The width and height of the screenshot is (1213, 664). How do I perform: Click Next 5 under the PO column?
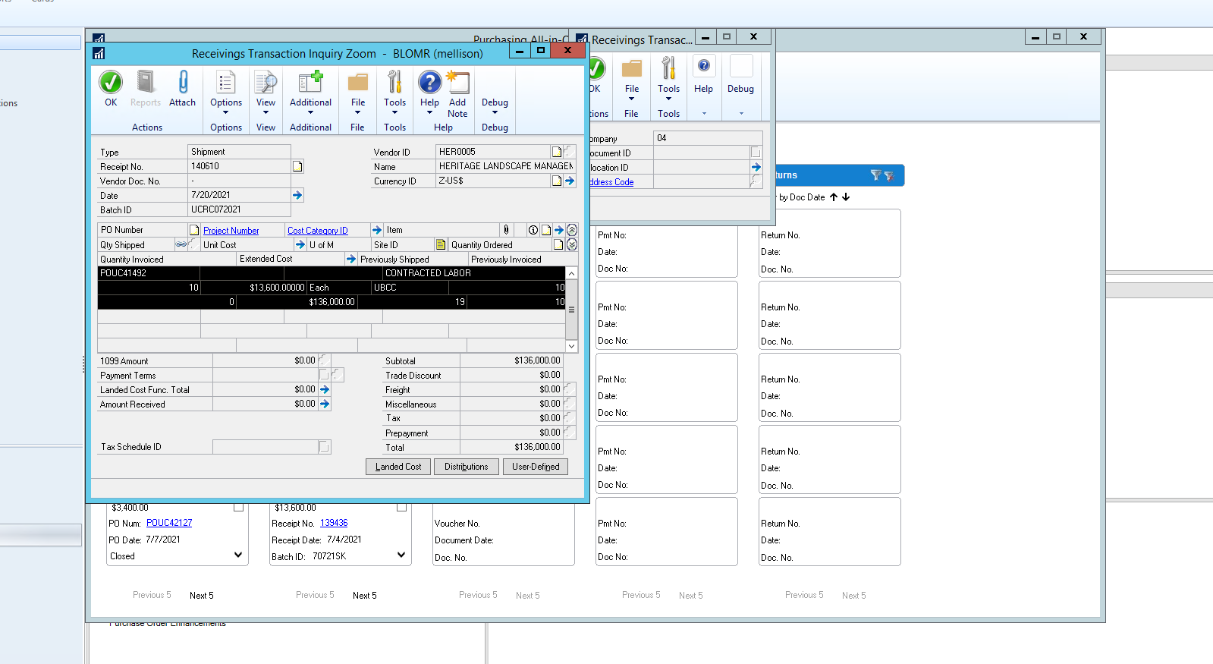(202, 596)
